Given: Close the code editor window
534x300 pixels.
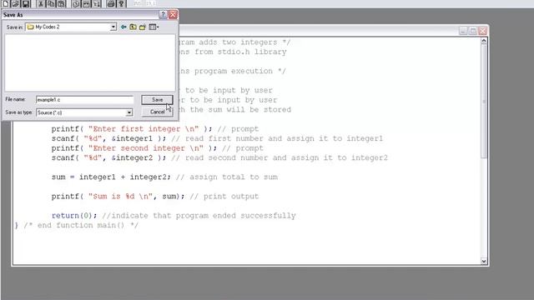Looking at the screenshot, I should (483, 31).
